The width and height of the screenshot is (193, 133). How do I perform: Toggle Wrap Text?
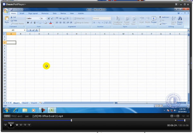(79, 18)
